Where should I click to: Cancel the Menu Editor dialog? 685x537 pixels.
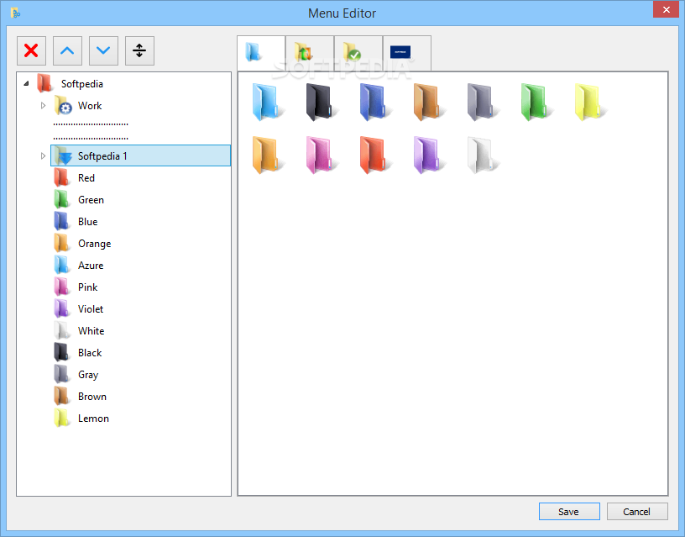(x=637, y=511)
